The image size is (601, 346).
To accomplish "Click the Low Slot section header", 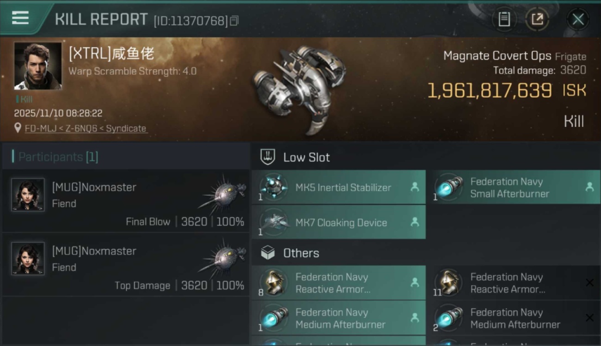I will [x=307, y=157].
